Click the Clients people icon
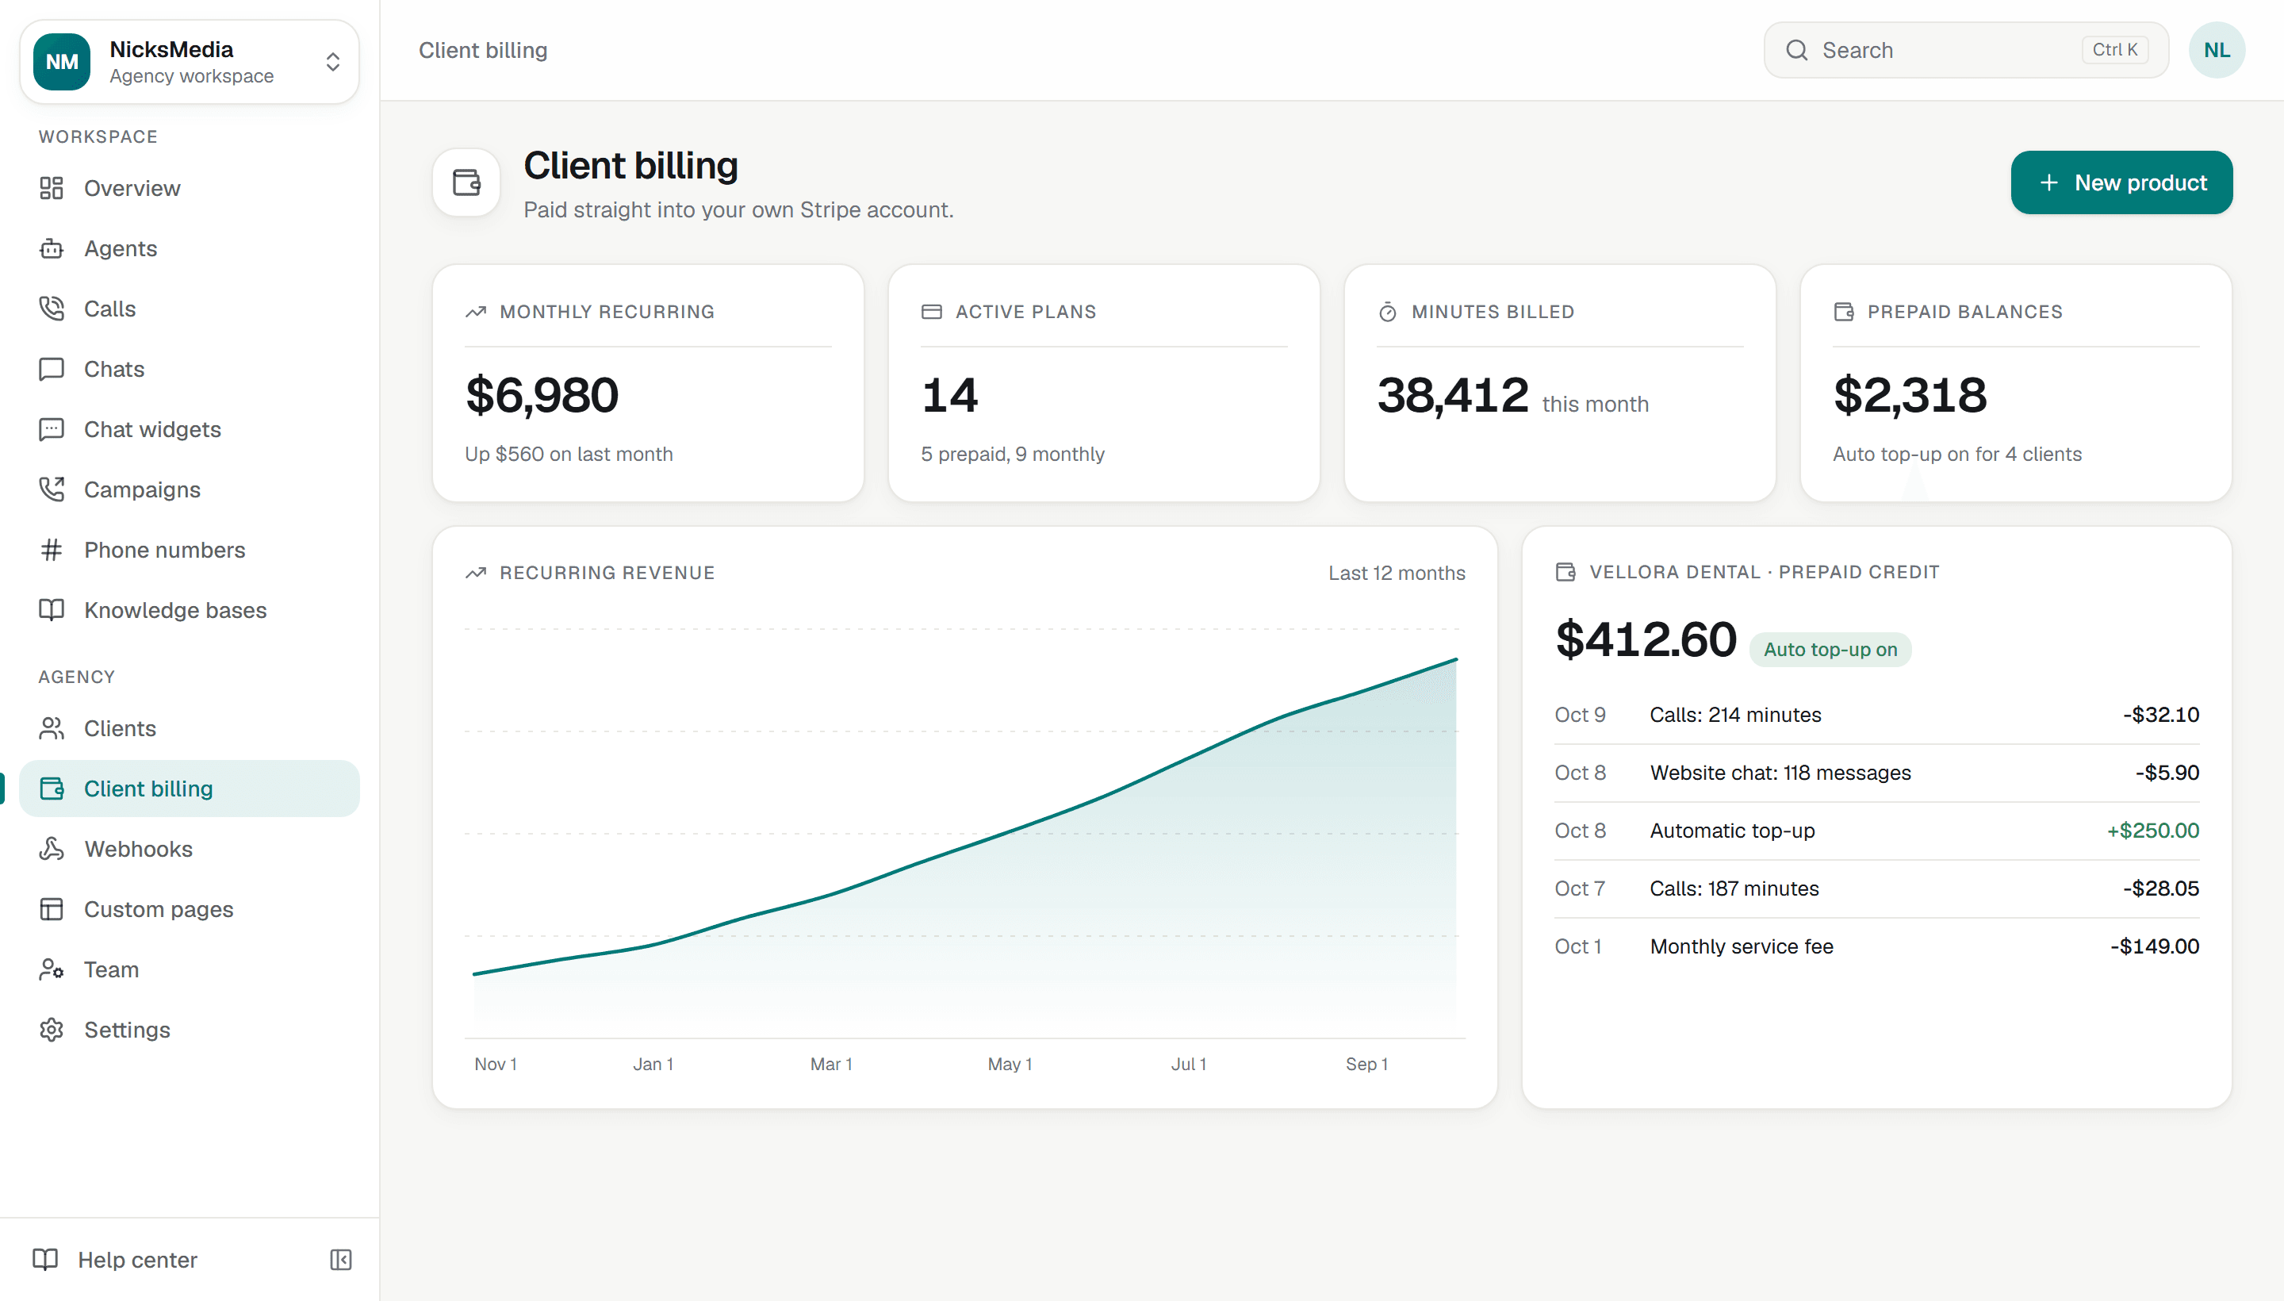The image size is (2284, 1301). coord(51,728)
